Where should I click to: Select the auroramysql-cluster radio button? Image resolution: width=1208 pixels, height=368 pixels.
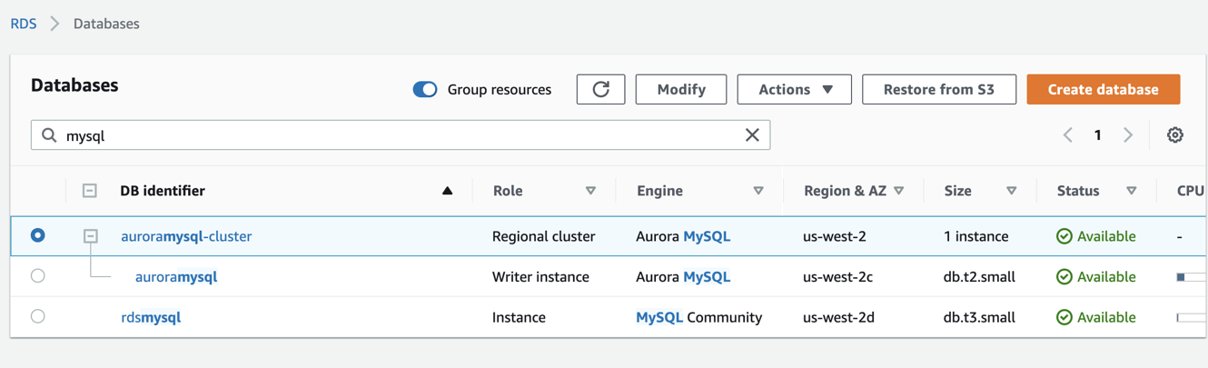click(x=37, y=235)
